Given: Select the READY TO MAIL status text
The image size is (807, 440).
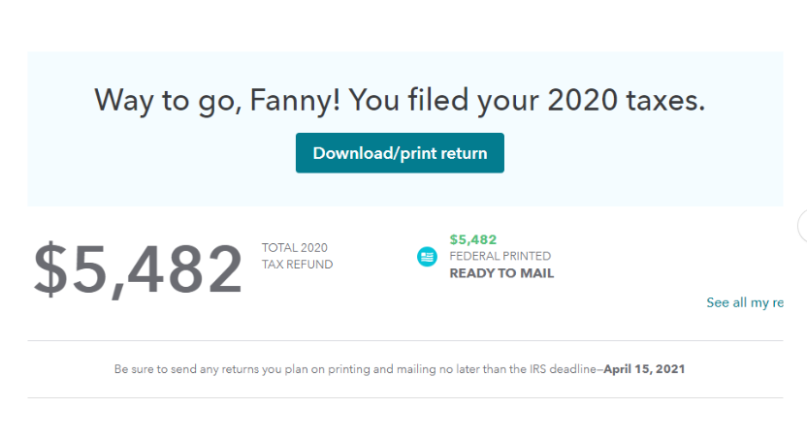Looking at the screenshot, I should tap(501, 273).
